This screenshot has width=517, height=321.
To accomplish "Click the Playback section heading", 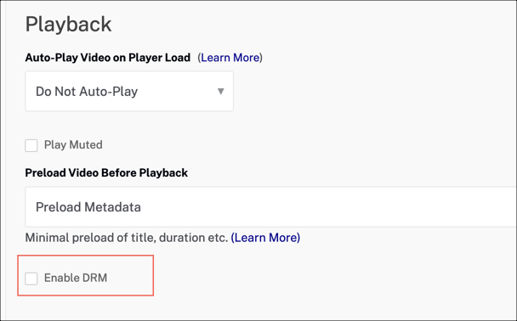I will click(x=69, y=24).
